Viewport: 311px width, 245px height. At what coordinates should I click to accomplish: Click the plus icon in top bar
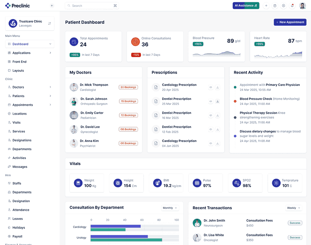266,6
